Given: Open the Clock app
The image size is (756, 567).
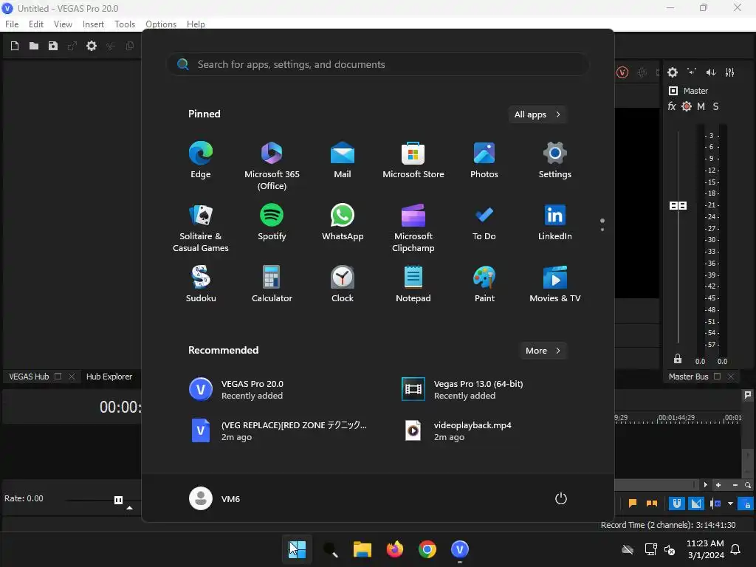Looking at the screenshot, I should coord(343,284).
